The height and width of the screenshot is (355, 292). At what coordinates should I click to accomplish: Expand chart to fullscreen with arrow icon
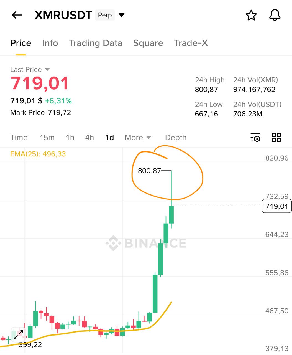click(x=18, y=334)
